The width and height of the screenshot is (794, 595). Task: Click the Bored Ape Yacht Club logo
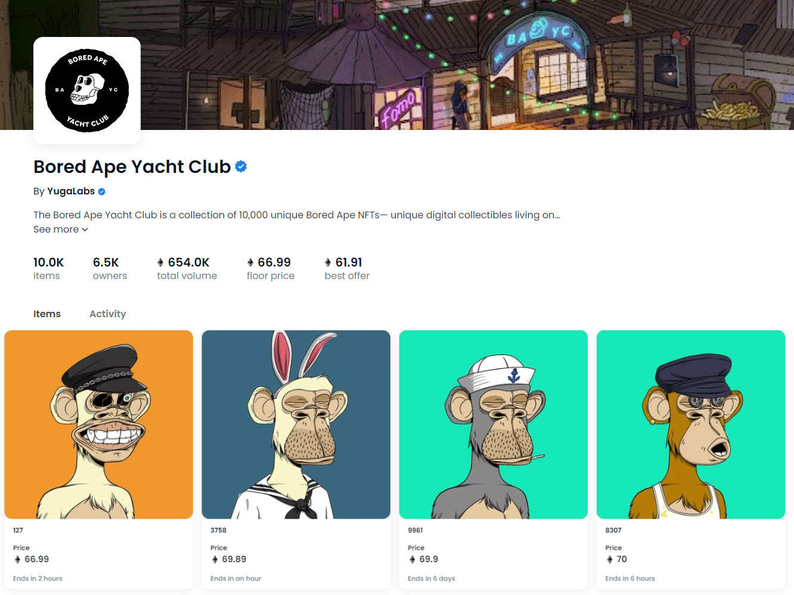[87, 91]
